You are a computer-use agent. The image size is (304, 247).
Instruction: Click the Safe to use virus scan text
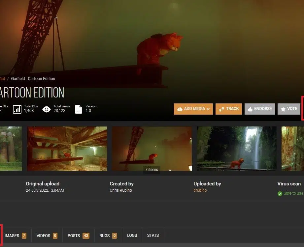293,193
